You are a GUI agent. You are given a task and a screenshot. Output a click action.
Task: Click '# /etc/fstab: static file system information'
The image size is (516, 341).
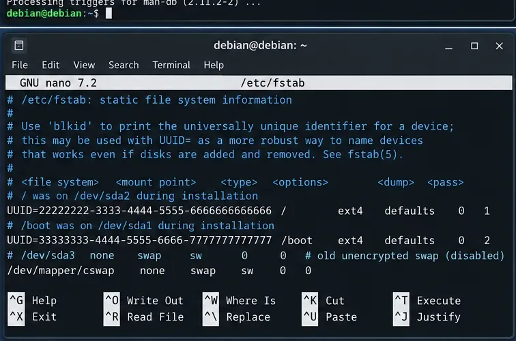(x=149, y=100)
